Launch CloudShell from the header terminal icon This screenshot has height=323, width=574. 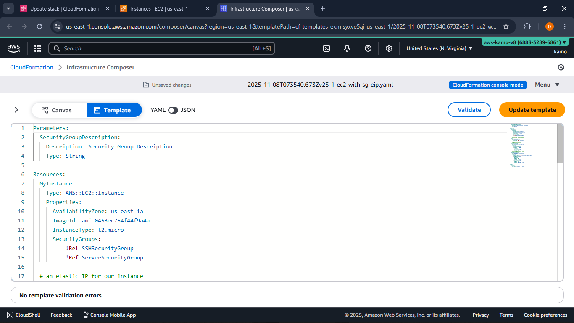click(326, 48)
